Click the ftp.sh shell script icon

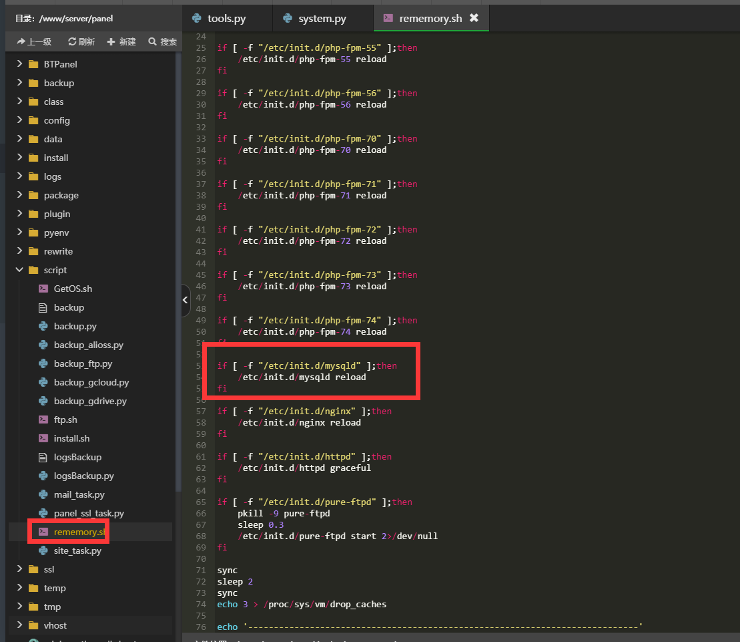[x=43, y=420]
